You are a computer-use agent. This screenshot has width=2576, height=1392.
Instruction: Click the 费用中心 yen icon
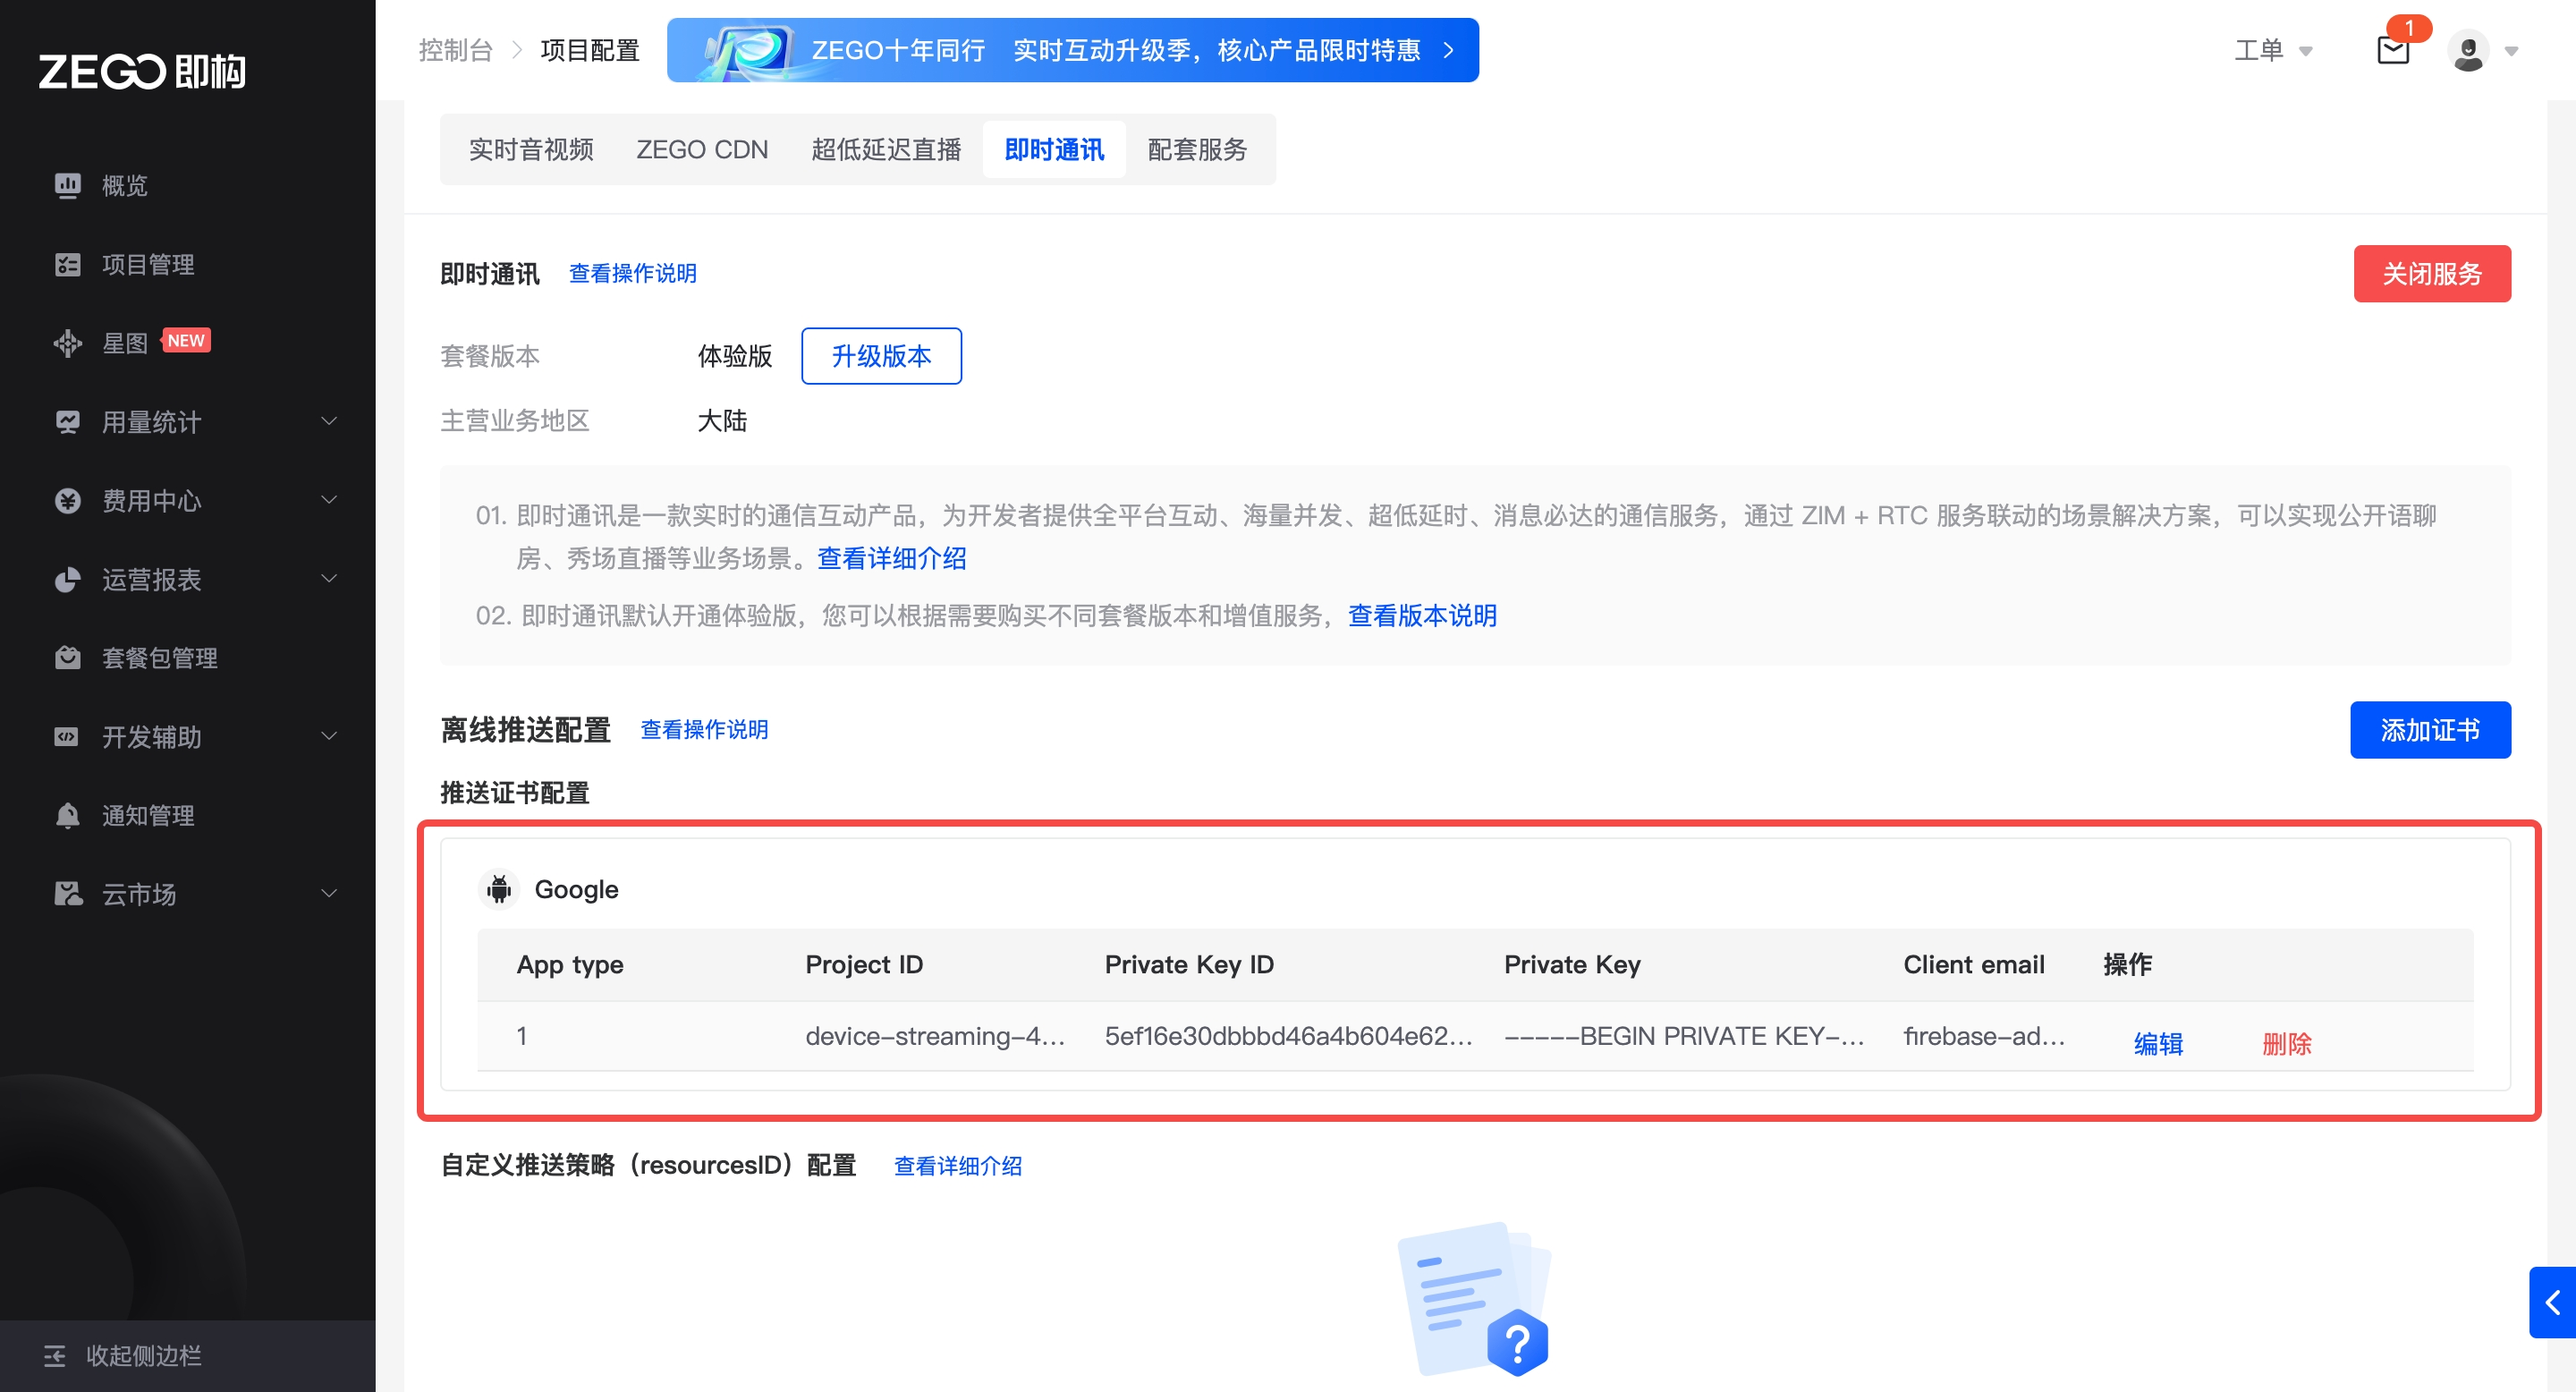point(67,501)
